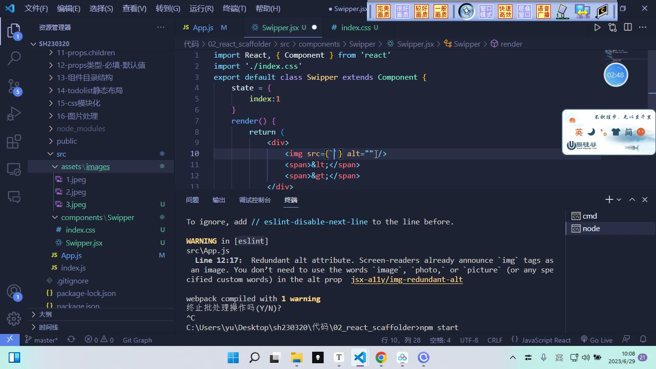The width and height of the screenshot is (656, 369).
Task: Create a new terminal with plus icon
Action: point(609,199)
